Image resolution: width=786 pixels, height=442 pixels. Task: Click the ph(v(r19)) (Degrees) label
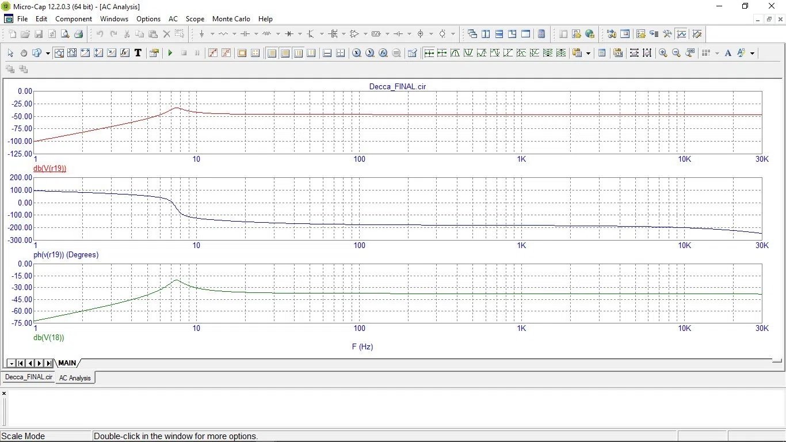point(66,255)
